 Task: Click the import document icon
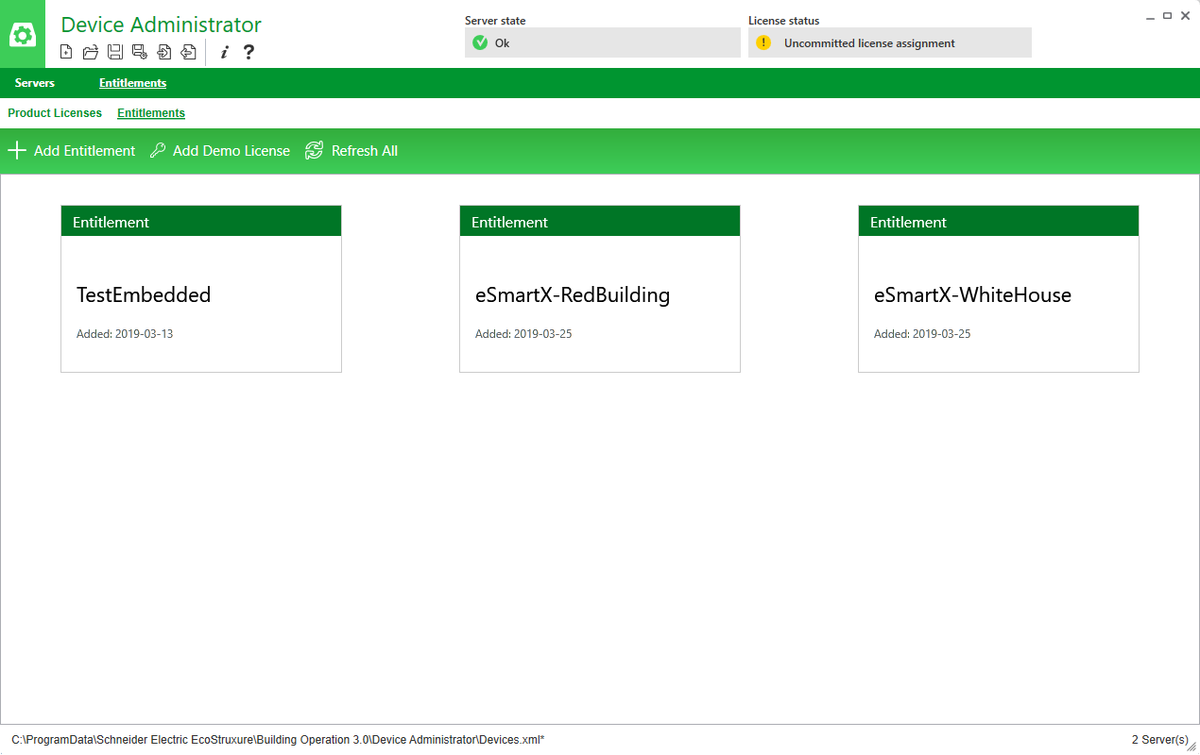(x=164, y=52)
